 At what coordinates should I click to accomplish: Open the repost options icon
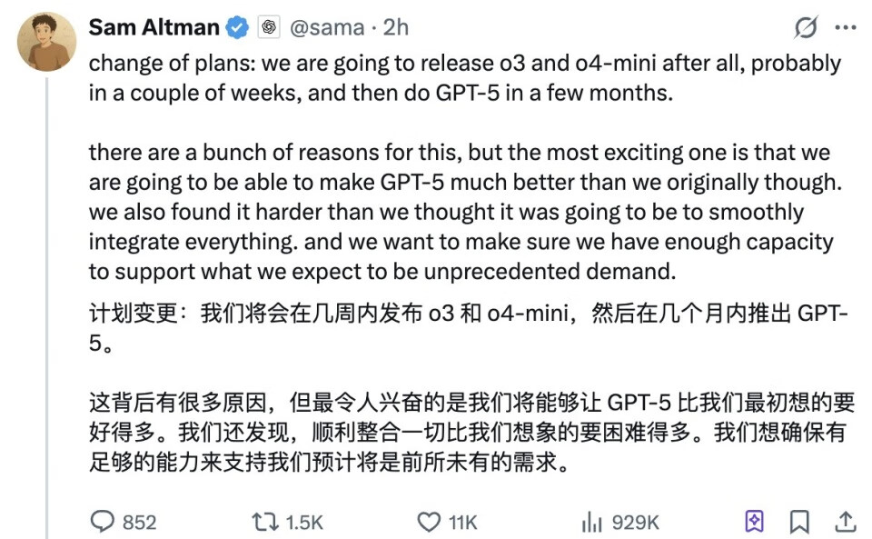(x=264, y=521)
